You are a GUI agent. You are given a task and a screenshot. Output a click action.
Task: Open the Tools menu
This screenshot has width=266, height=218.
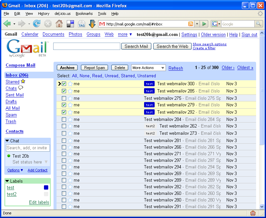(102, 14)
